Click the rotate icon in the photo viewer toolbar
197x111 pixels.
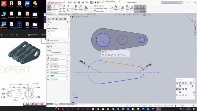[x=12, y=35]
